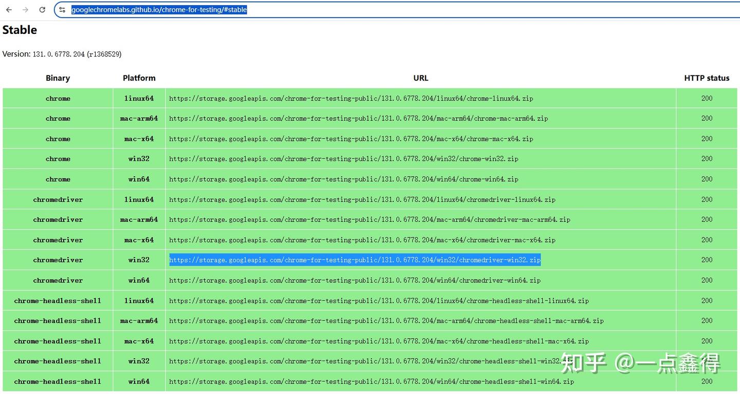The width and height of the screenshot is (740, 394).
Task: Select the chrome win32 download URL
Action: pyautogui.click(x=343, y=159)
